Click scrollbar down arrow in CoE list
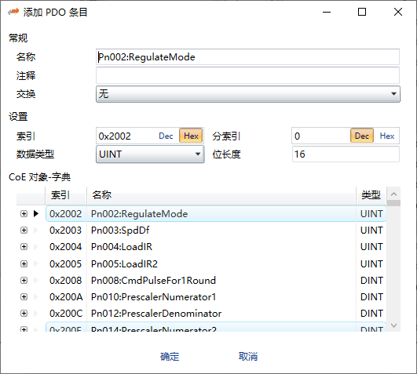 (394, 325)
